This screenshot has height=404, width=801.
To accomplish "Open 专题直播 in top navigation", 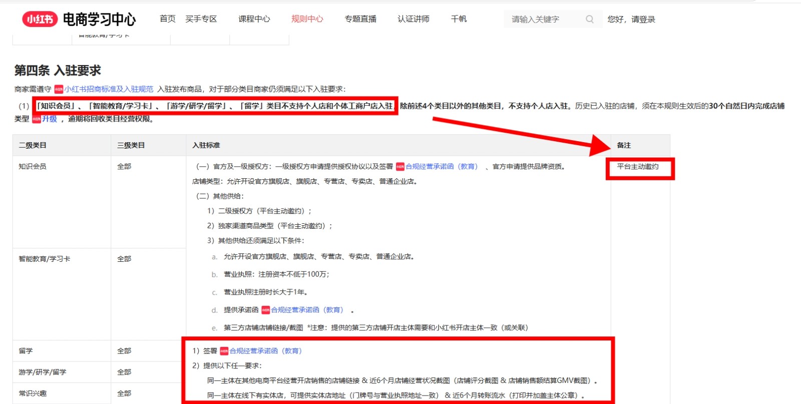I will click(x=360, y=19).
